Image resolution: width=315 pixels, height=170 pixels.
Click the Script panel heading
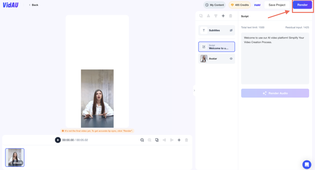point(245,16)
